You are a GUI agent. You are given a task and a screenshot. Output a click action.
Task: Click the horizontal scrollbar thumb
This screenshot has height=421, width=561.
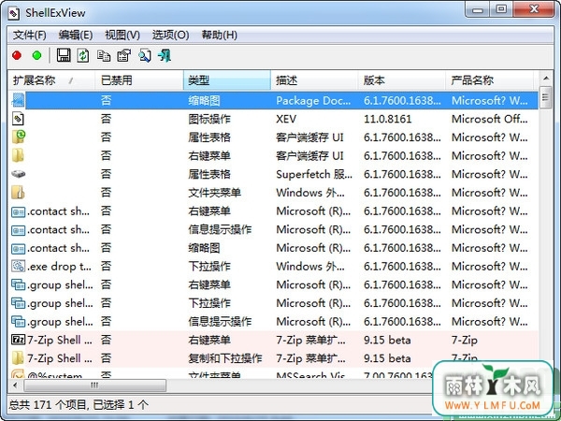coord(94,385)
